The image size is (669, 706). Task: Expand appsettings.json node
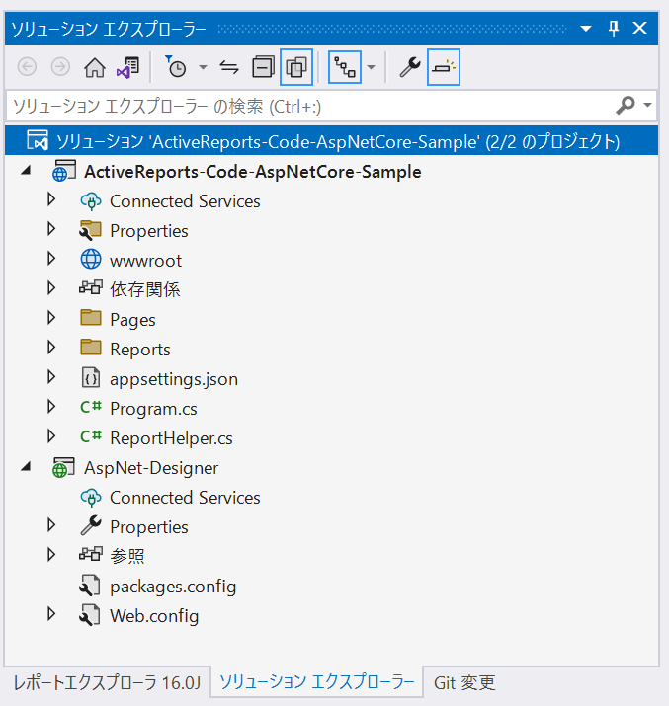(51, 377)
